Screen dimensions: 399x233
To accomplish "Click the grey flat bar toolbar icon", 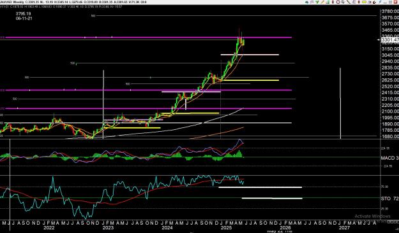I will [x=385, y=3].
